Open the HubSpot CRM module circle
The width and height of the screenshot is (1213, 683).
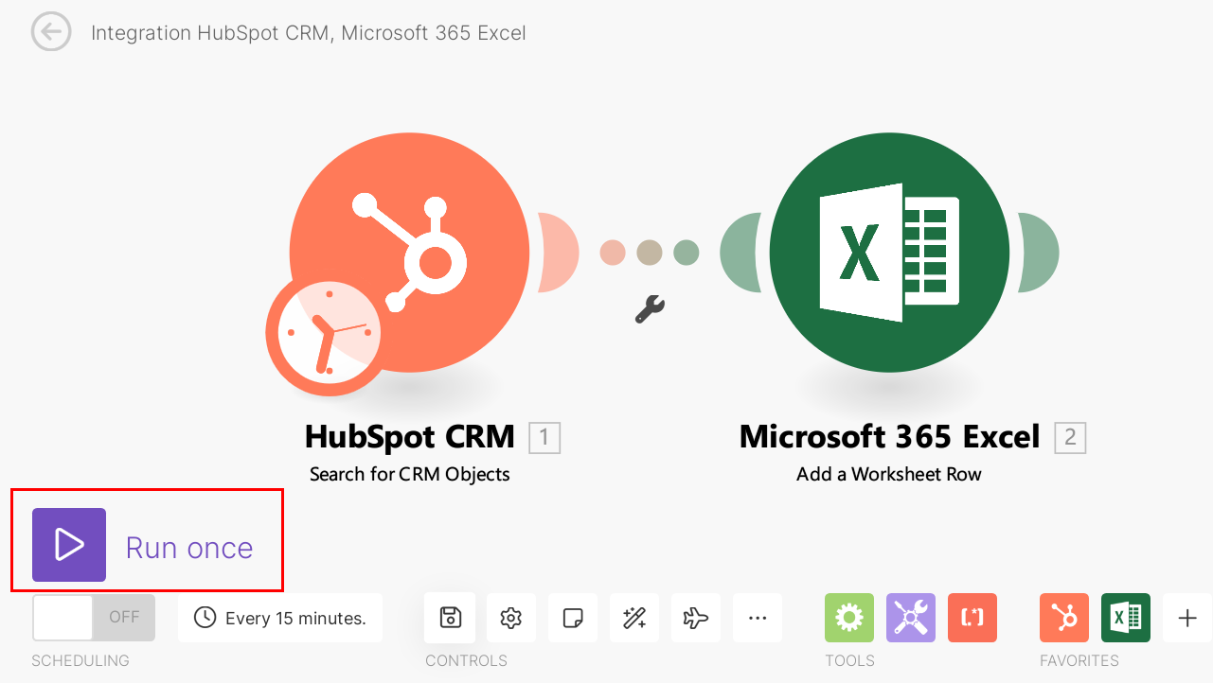click(409, 253)
